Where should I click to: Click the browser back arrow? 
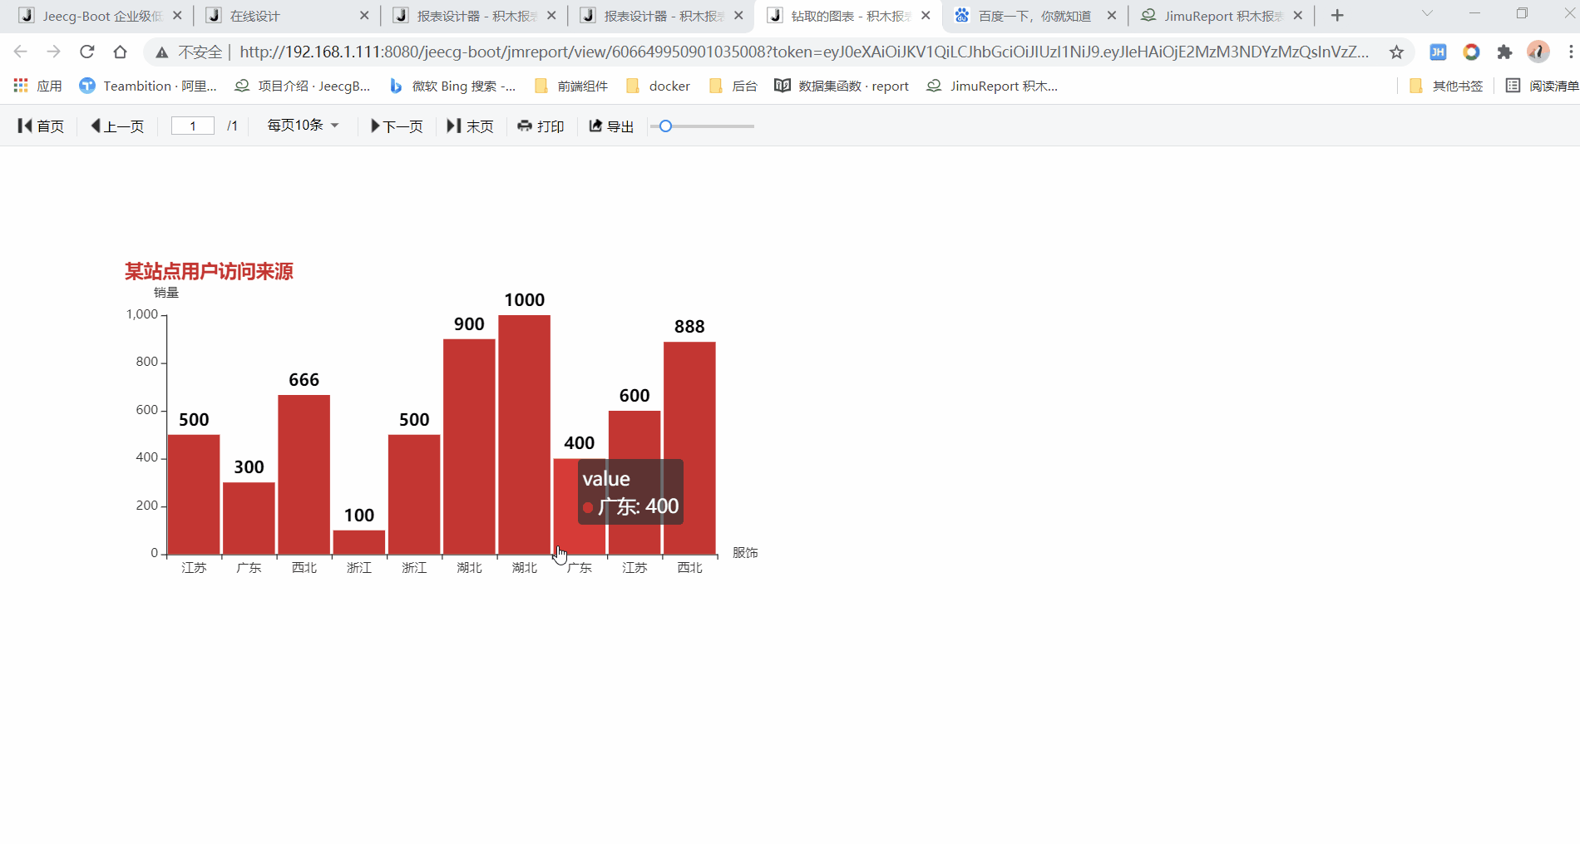pyautogui.click(x=21, y=52)
